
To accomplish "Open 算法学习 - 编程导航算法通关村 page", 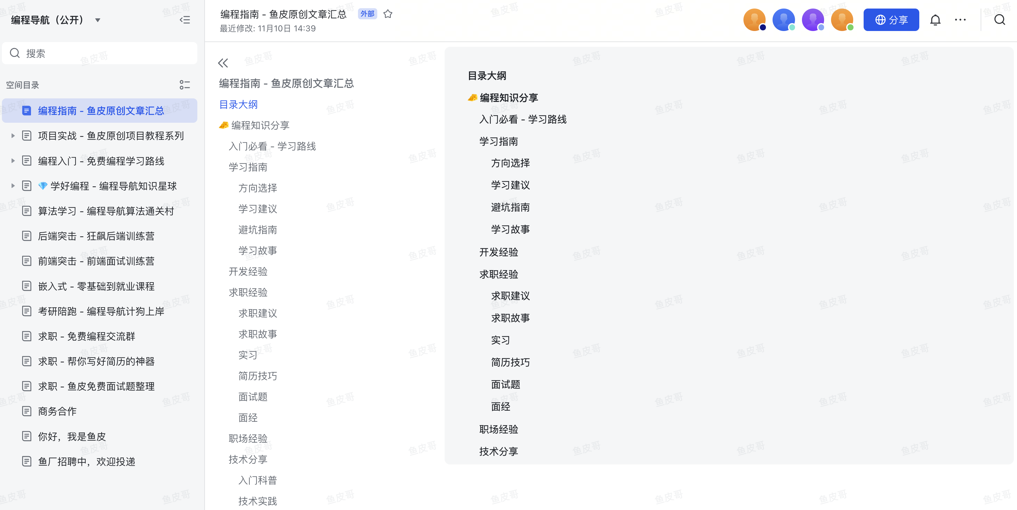I will click(106, 211).
